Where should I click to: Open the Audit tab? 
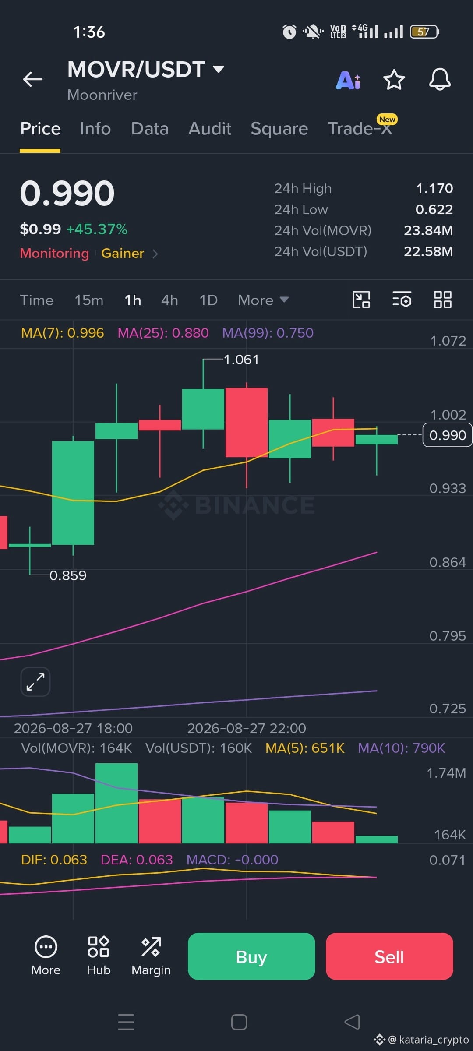210,129
